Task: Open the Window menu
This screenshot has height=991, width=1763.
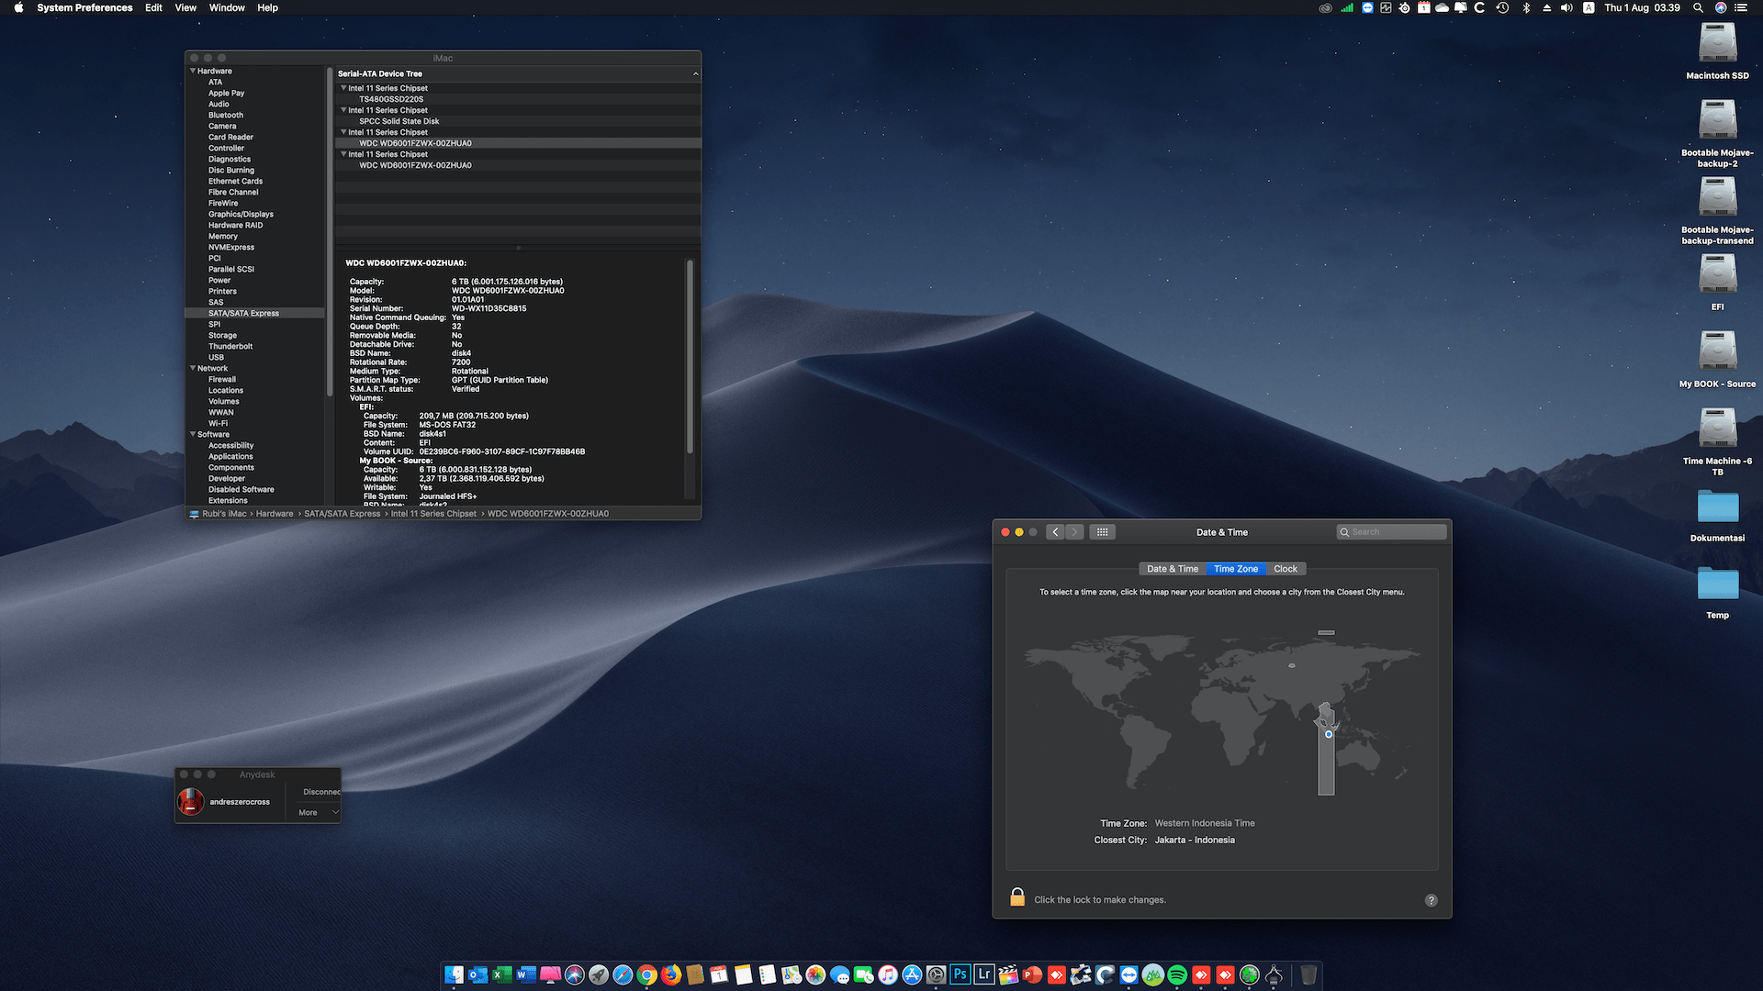Action: (227, 7)
